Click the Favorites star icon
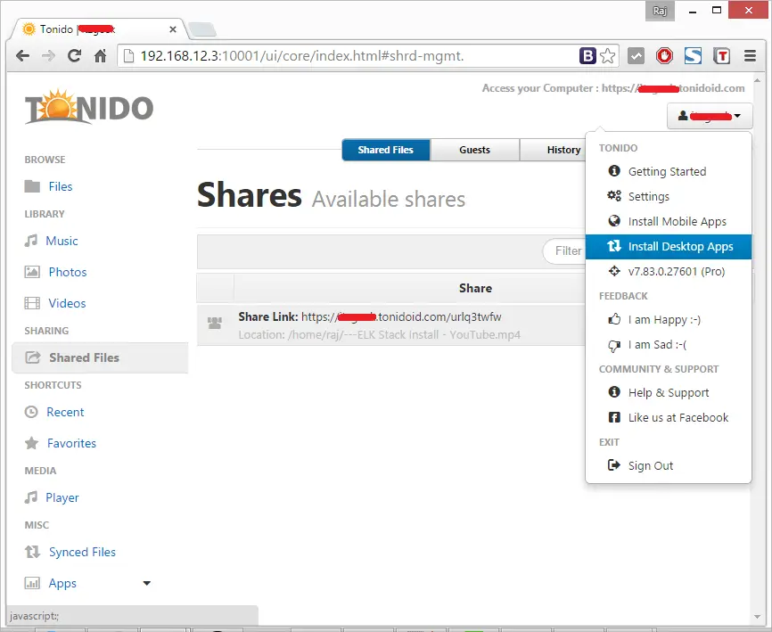The height and width of the screenshot is (632, 772). point(31,443)
